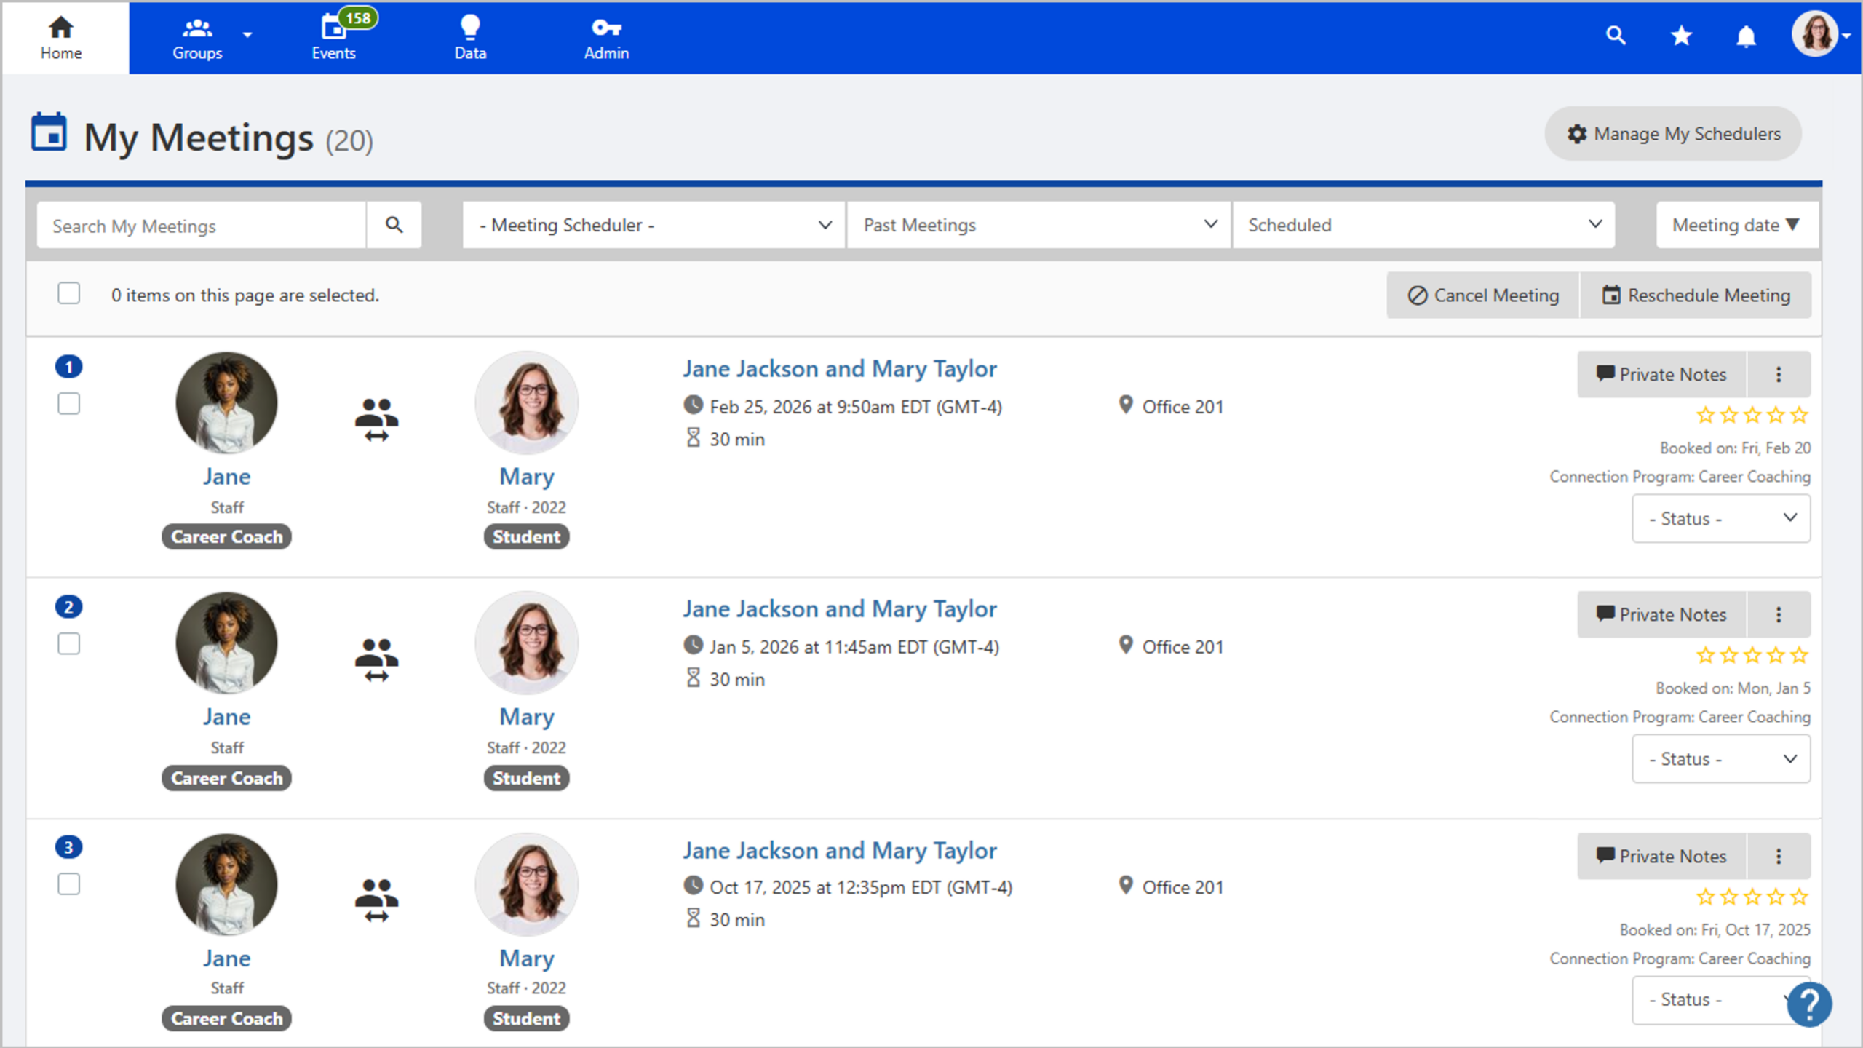Click the connection icon in Oct 17 meeting row
This screenshot has height=1048, width=1863.
tap(376, 900)
